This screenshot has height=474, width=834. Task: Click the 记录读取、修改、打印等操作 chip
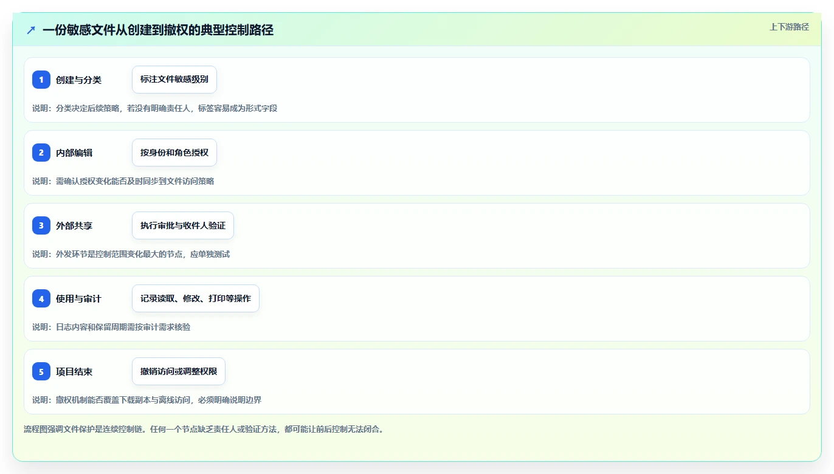(x=196, y=298)
